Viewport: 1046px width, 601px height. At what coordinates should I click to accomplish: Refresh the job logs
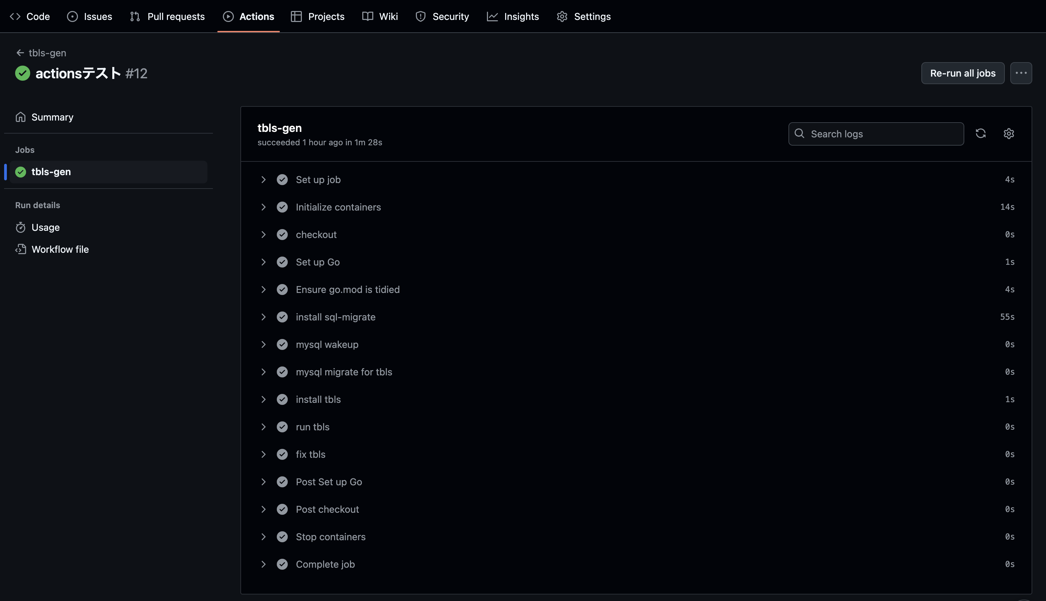[981, 133]
